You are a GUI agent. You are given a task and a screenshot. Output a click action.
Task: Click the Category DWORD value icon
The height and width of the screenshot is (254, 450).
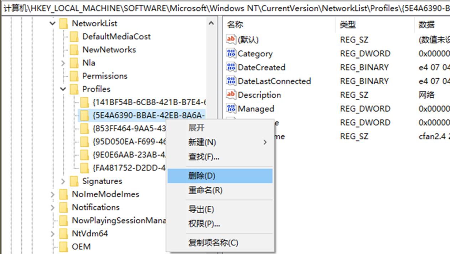point(231,54)
